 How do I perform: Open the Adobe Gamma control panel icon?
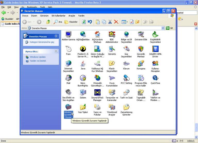(x=68, y=35)
